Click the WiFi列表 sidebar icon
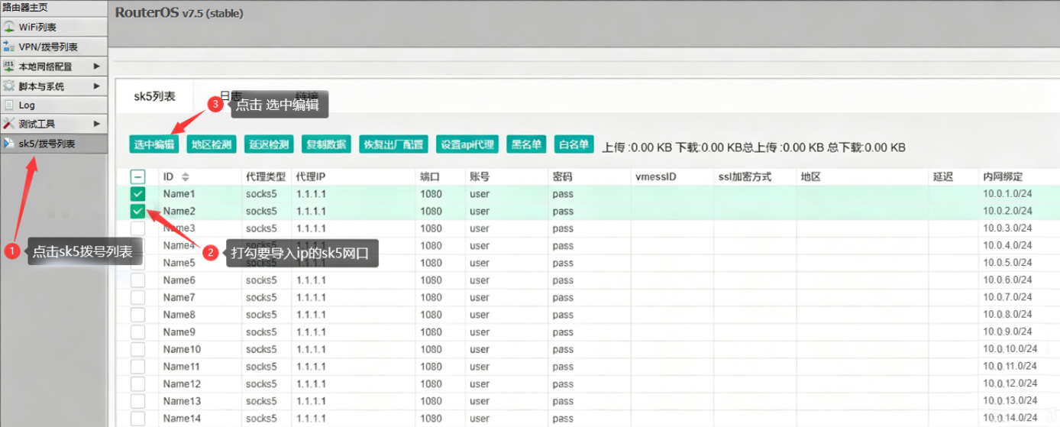The height and width of the screenshot is (427, 1060). (10, 27)
